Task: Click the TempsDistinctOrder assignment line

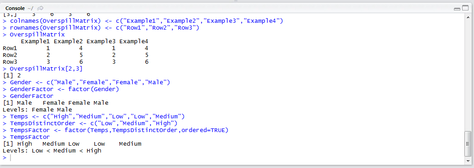Action: [x=90, y=123]
